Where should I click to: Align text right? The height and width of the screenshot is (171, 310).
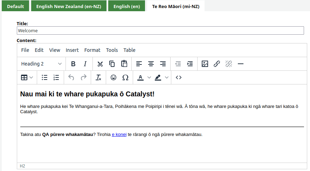(x=163, y=64)
